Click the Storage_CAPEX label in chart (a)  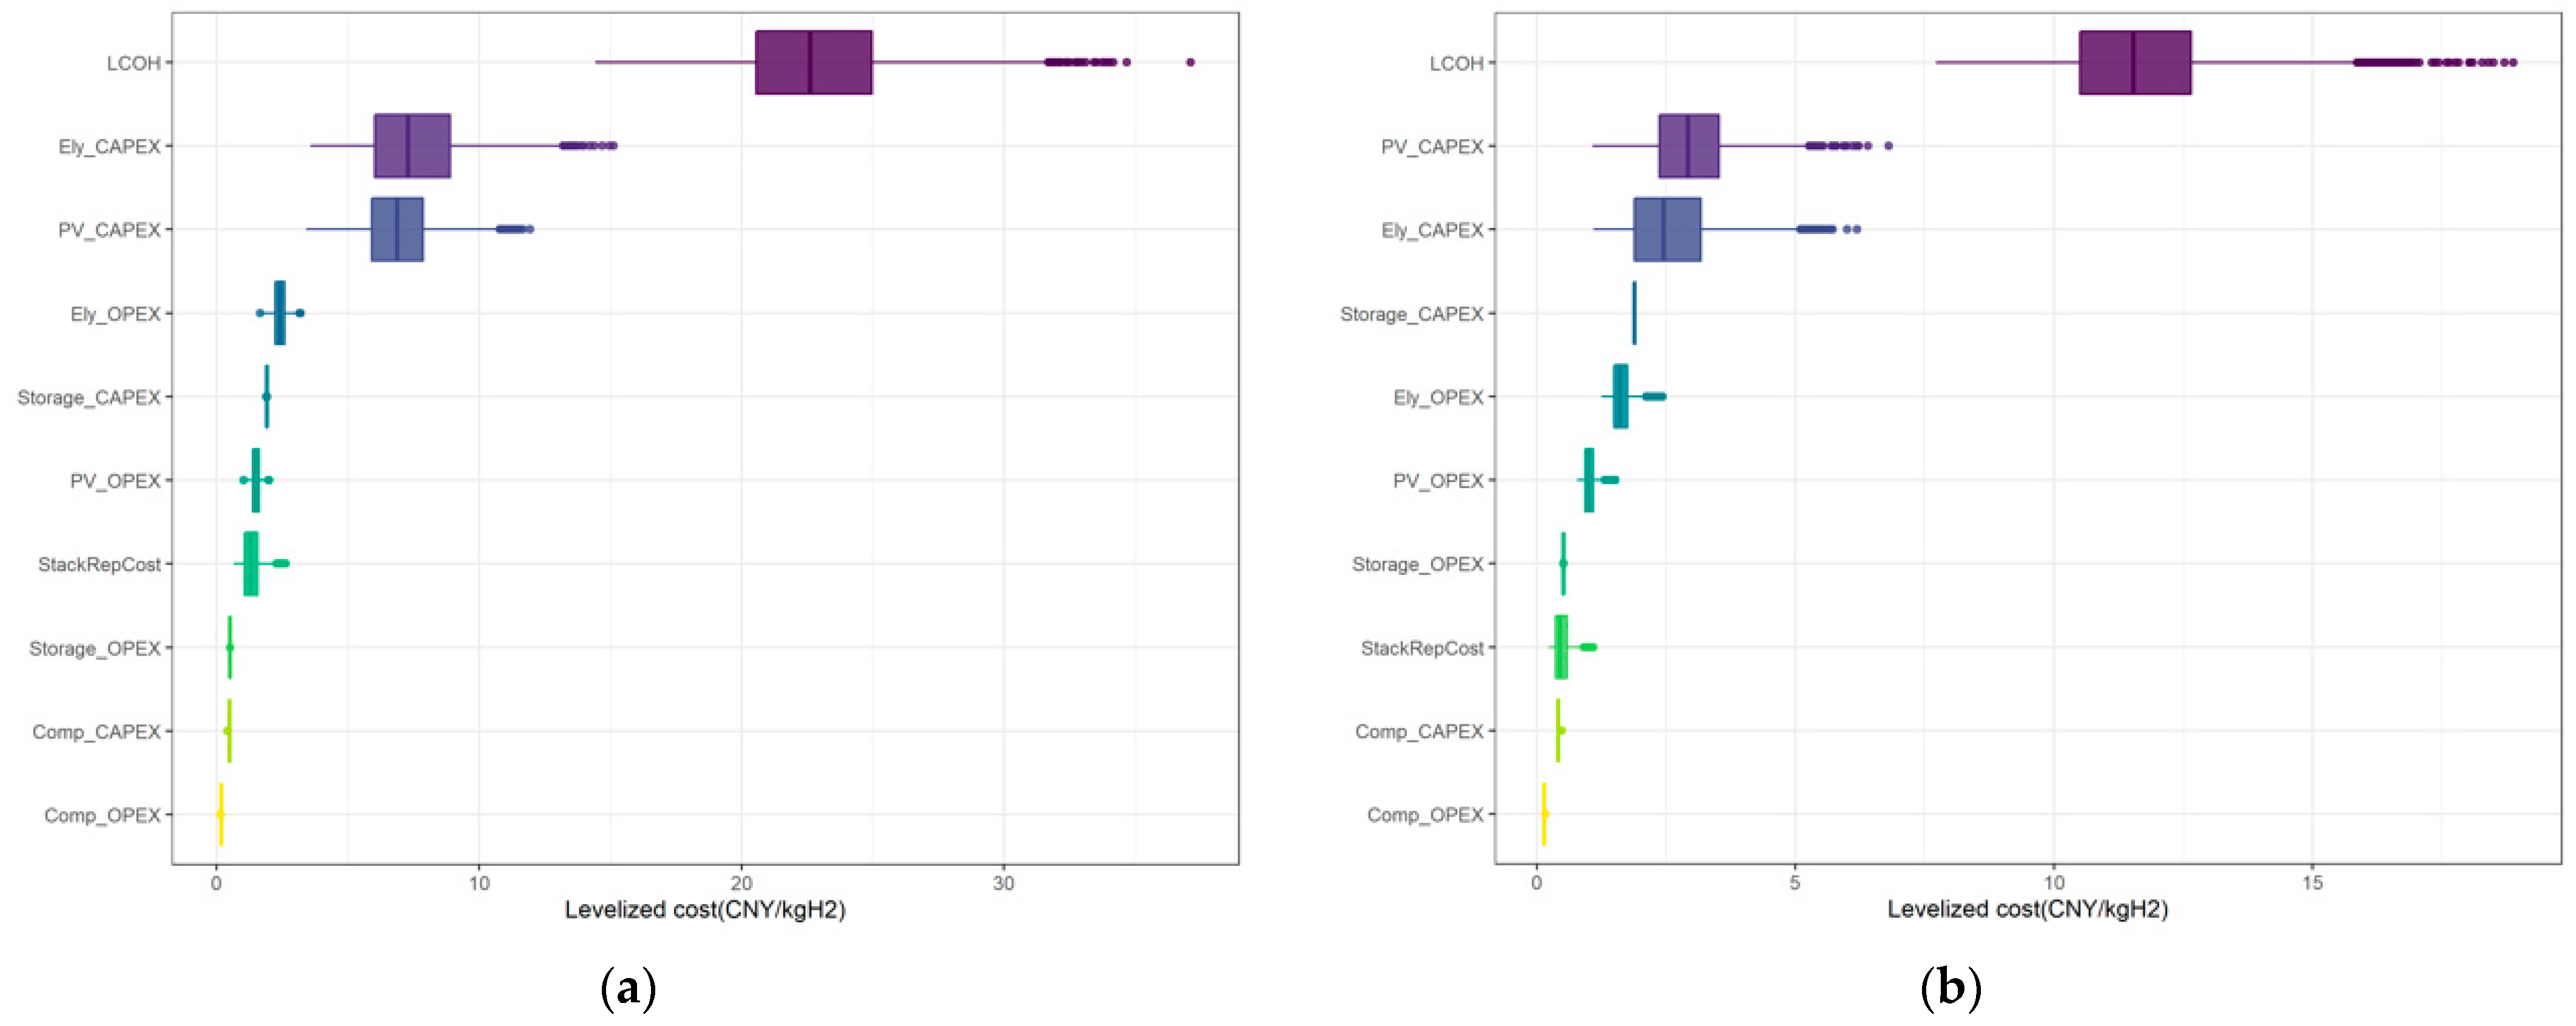[x=89, y=398]
